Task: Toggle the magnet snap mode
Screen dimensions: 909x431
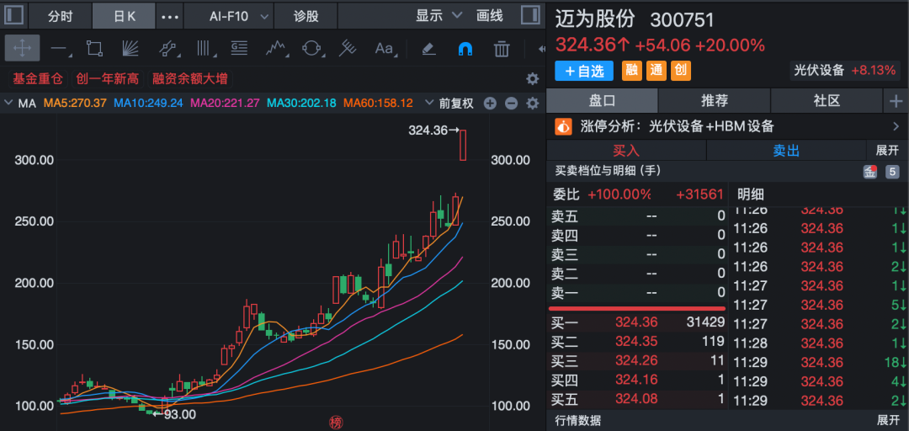Action: [465, 48]
